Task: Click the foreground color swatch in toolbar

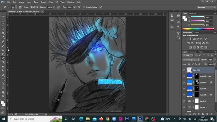Action: coord(2,103)
